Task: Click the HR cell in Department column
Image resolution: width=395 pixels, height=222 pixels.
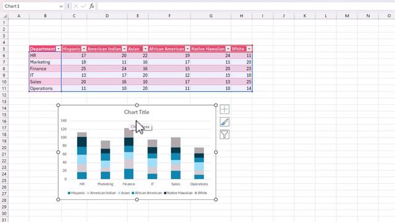Action: (x=45, y=55)
